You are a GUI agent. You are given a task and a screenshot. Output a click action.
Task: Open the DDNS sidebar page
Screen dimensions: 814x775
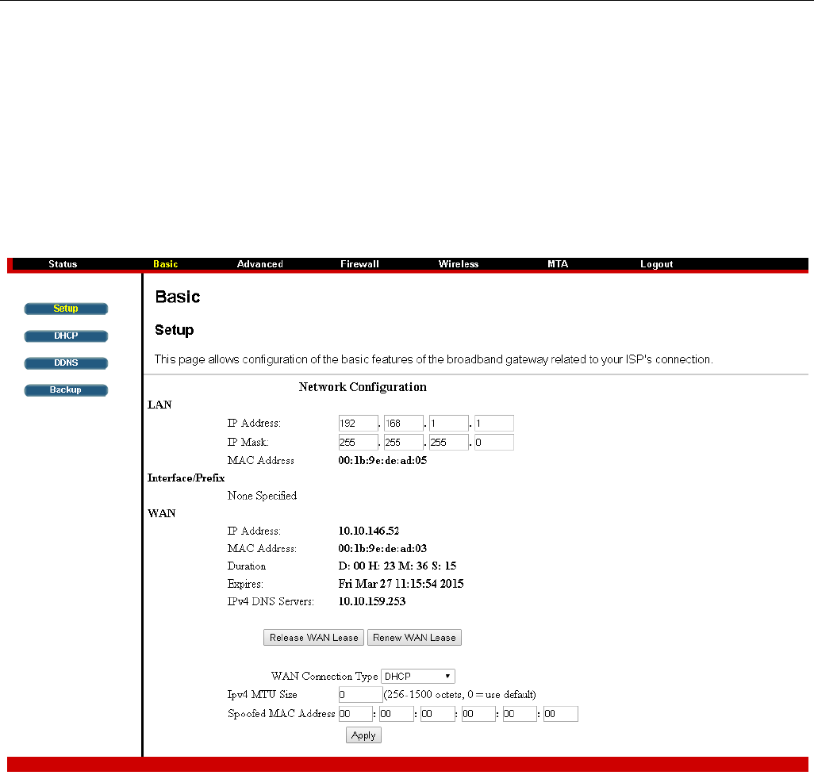pyautogui.click(x=66, y=363)
